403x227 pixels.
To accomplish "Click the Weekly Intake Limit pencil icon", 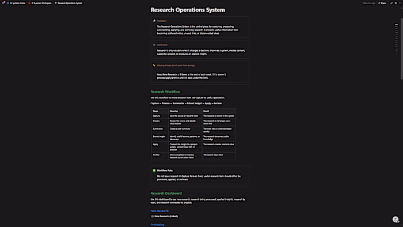I will click(154, 65).
